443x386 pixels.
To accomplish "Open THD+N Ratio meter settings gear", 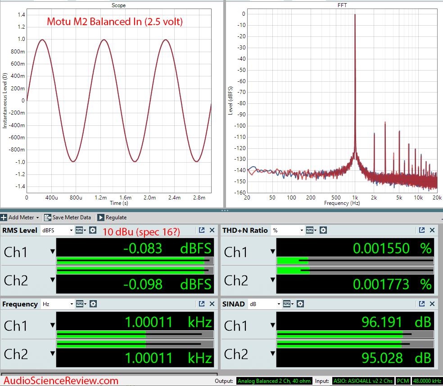I will tap(323, 231).
